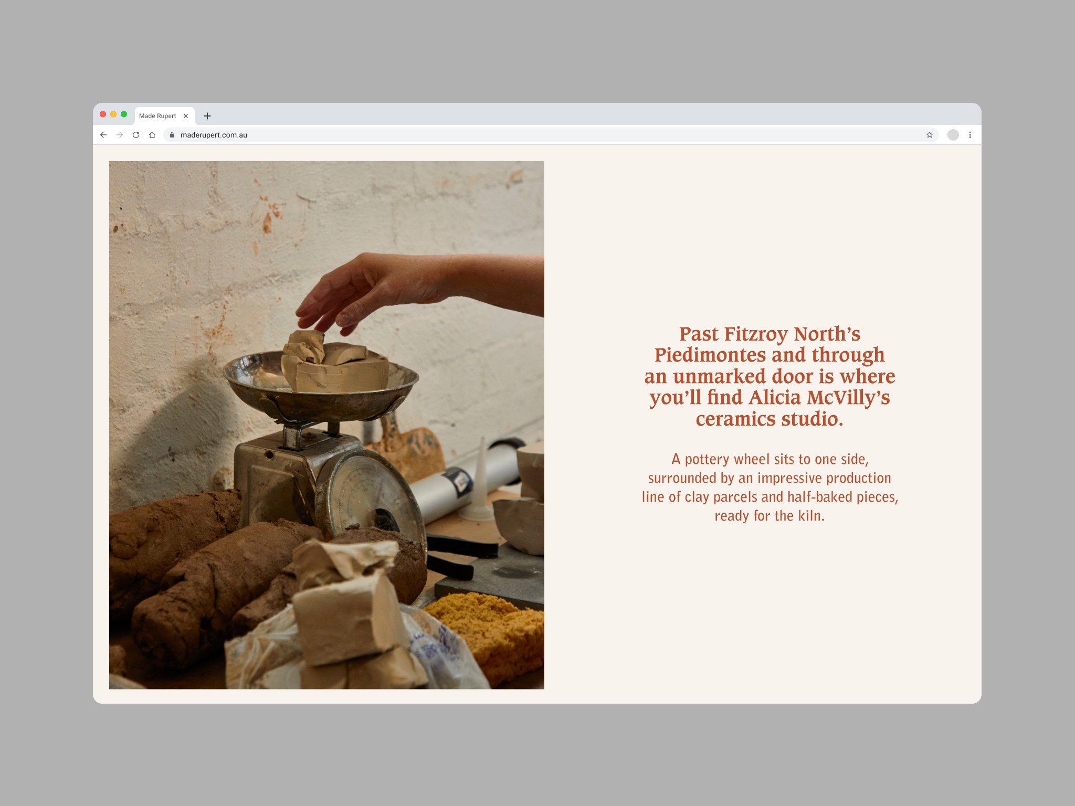The image size is (1075, 806).
Task: Click the Past Fitzroy North's headline text
Action: click(770, 376)
